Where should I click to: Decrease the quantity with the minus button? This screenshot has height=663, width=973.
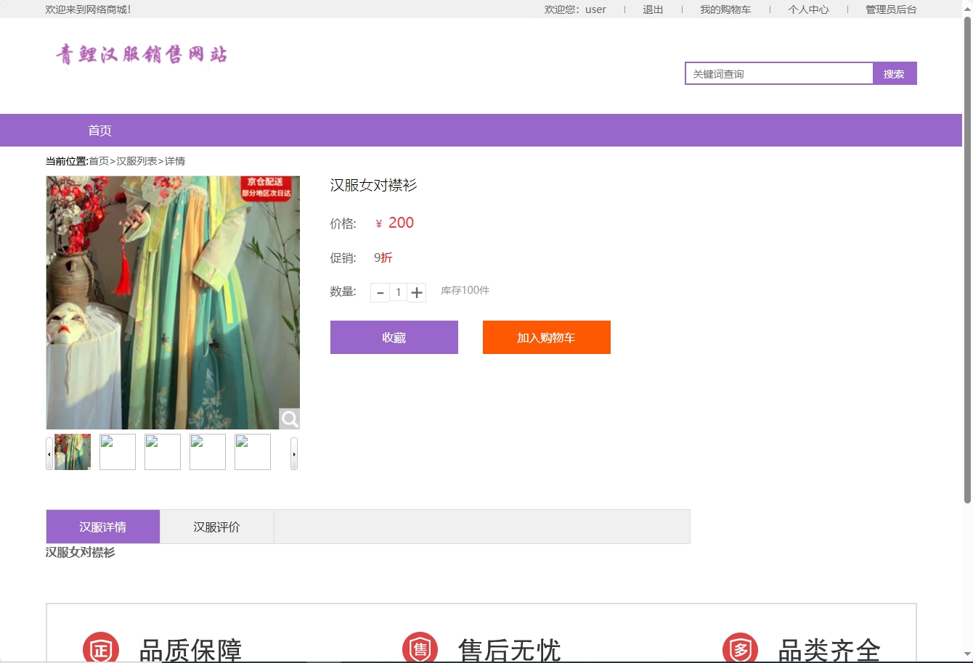coord(380,292)
